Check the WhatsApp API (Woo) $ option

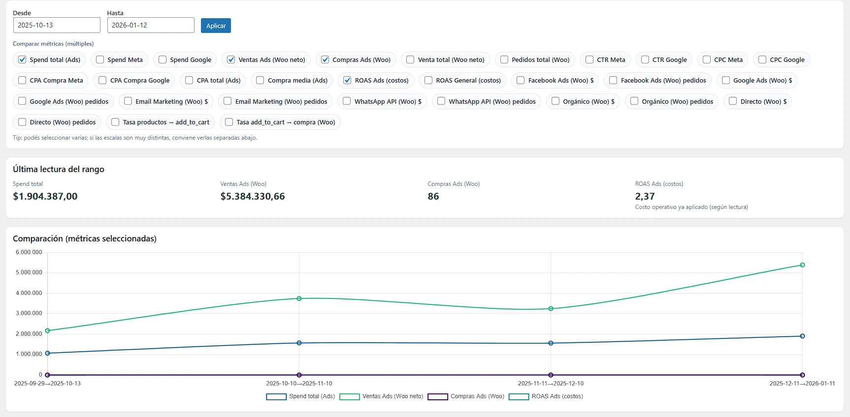pyautogui.click(x=347, y=101)
